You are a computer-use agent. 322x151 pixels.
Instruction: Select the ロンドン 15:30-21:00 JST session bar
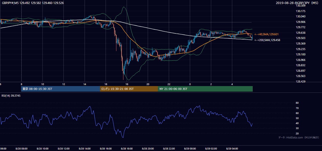(x=129, y=89)
